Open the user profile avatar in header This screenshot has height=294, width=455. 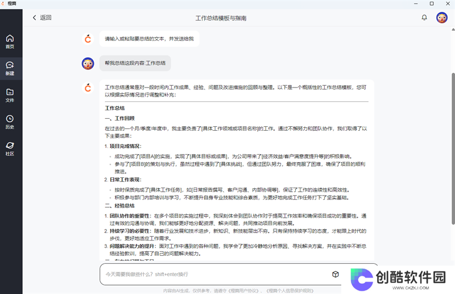[442, 18]
